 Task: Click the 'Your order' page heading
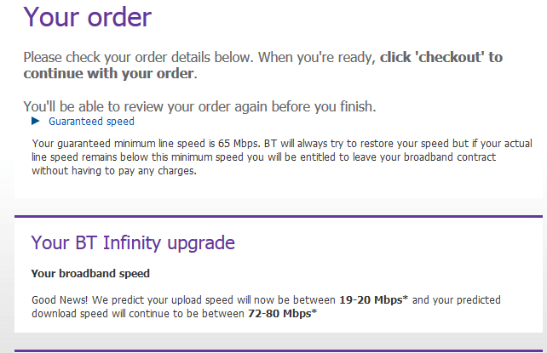point(88,17)
